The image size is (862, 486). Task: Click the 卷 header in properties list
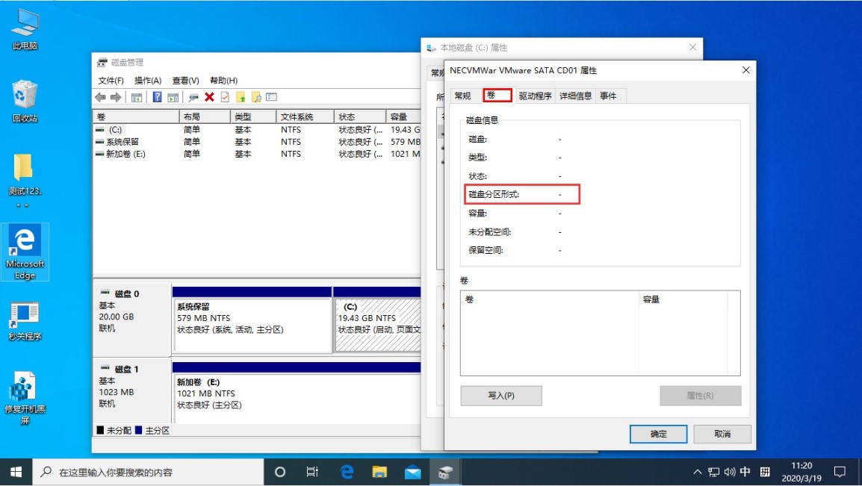click(550, 300)
